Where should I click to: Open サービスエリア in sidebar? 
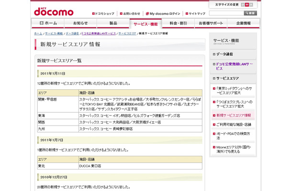click(x=227, y=78)
